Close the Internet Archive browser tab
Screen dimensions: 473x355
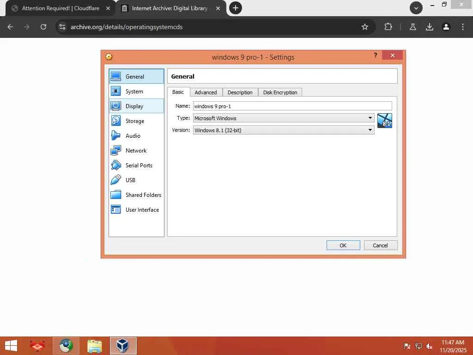tap(218, 8)
